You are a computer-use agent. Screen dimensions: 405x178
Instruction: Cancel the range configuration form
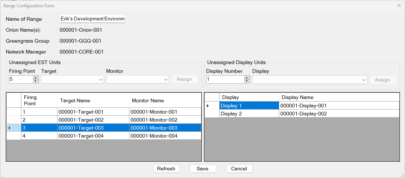(239, 169)
